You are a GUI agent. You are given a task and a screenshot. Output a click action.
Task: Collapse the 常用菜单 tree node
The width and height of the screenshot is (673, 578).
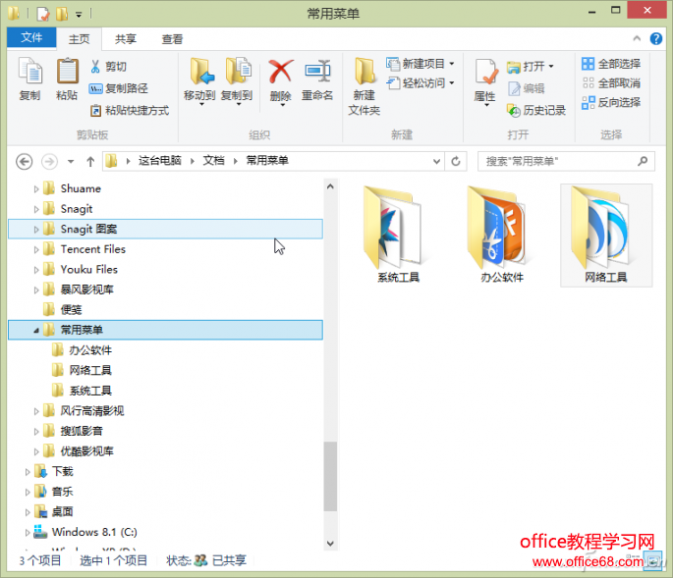tap(36, 330)
